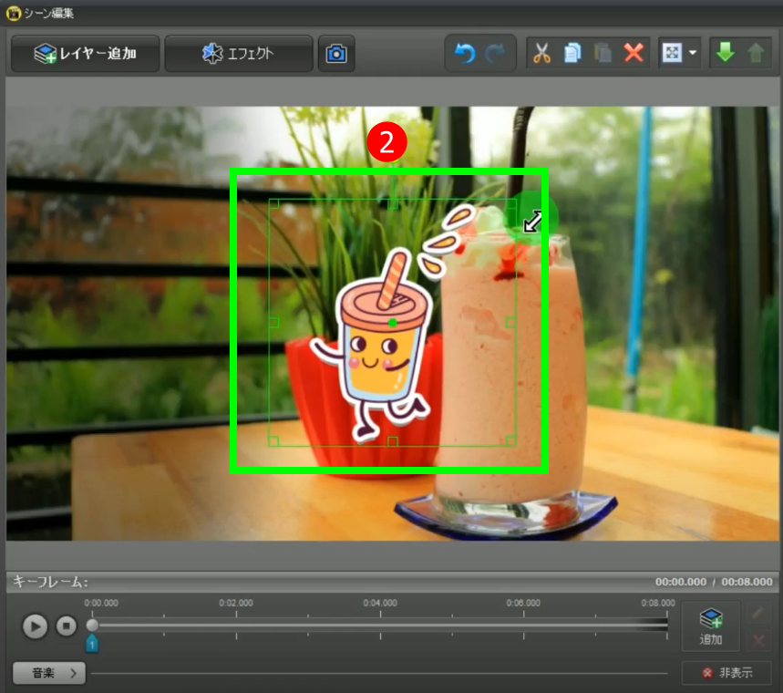Delete selected layer with red X
The image size is (783, 693).
tap(634, 54)
